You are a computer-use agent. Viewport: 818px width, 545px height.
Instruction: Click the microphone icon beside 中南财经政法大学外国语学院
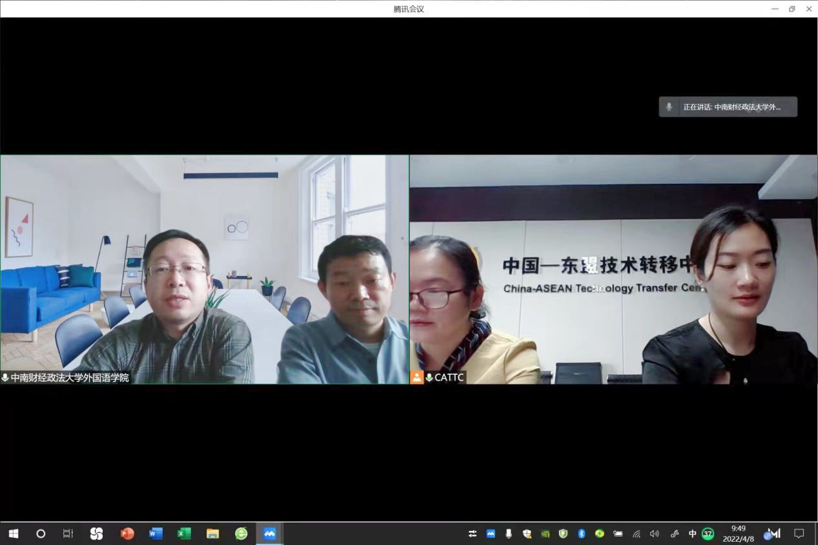click(5, 377)
